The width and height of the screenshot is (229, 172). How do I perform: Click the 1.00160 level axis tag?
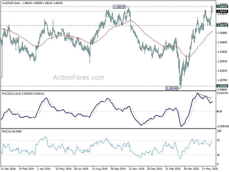222,86
